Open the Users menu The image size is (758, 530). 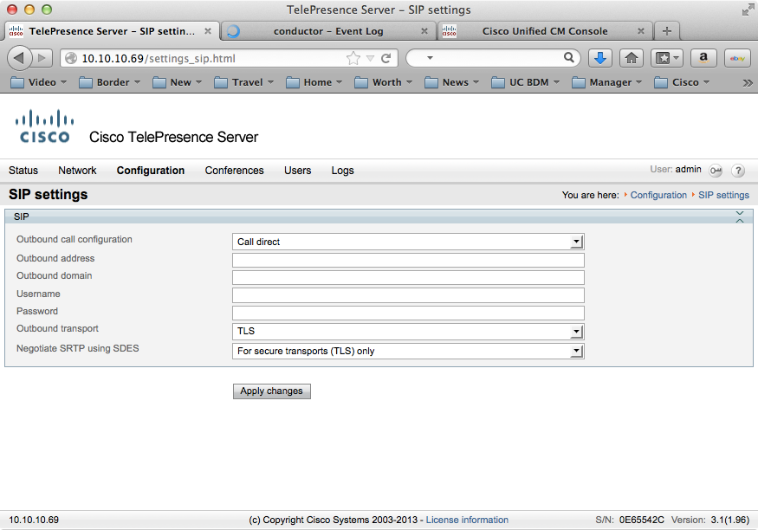[x=297, y=171]
